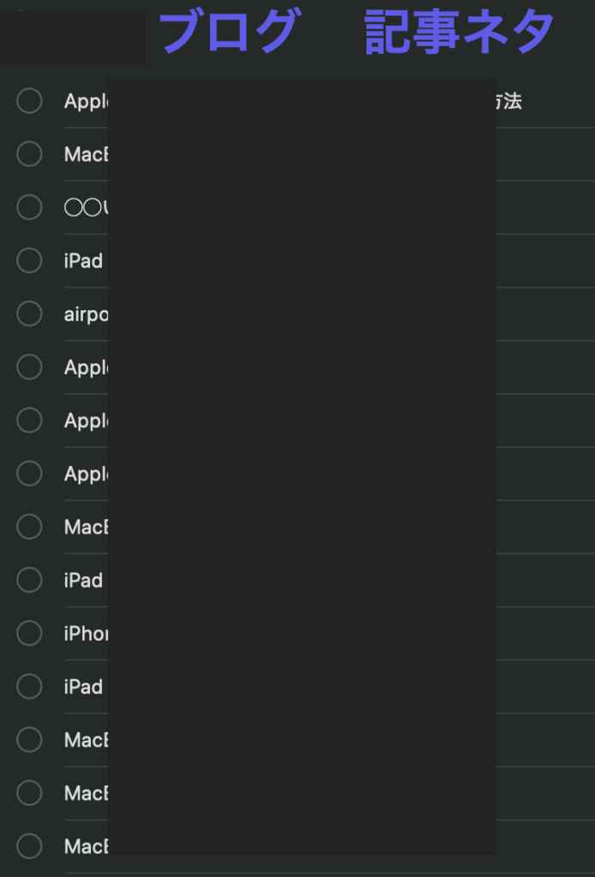The height and width of the screenshot is (877, 595).
Task: Complete the Apple item directly below airpo item
Action: coord(30,367)
